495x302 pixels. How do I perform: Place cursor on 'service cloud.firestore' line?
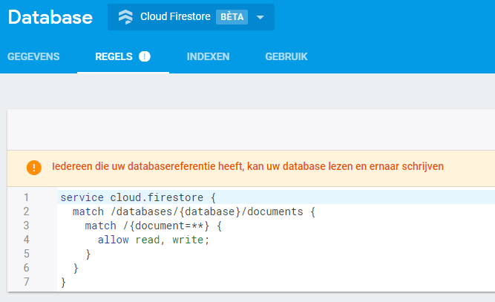[137, 197]
